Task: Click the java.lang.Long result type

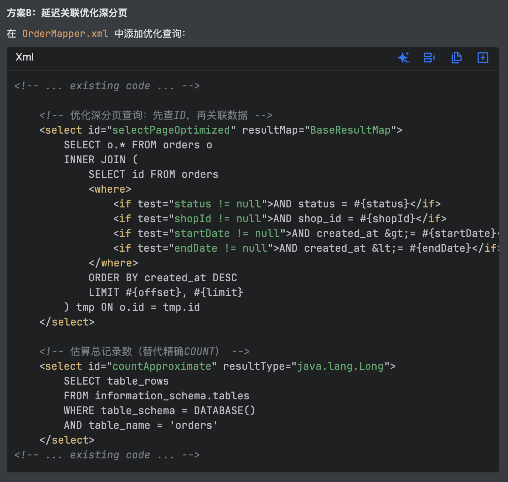Action: 340,366
